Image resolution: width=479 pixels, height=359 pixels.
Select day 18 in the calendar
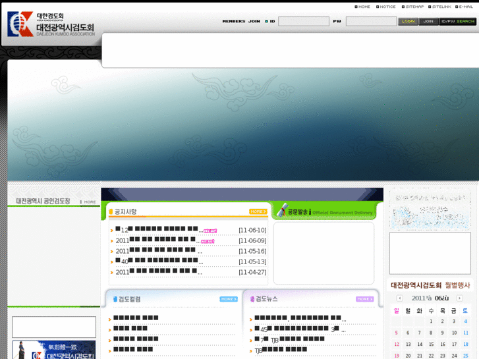[466, 345]
